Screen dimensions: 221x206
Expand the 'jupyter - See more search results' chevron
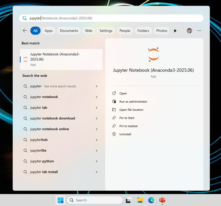(x=97, y=86)
